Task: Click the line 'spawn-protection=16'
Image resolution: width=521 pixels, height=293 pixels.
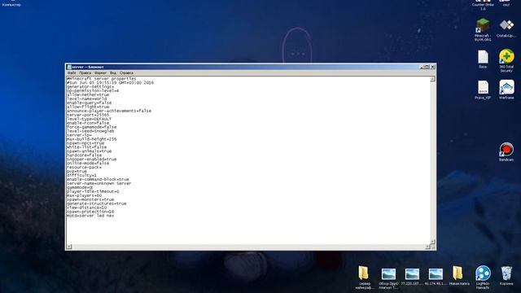Action: [90, 212]
